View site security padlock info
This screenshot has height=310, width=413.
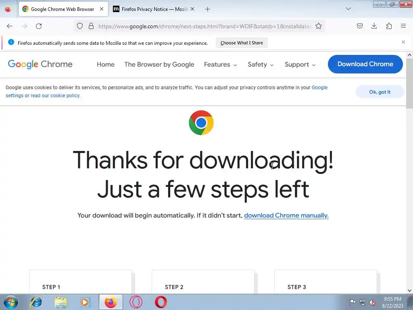coord(91,26)
